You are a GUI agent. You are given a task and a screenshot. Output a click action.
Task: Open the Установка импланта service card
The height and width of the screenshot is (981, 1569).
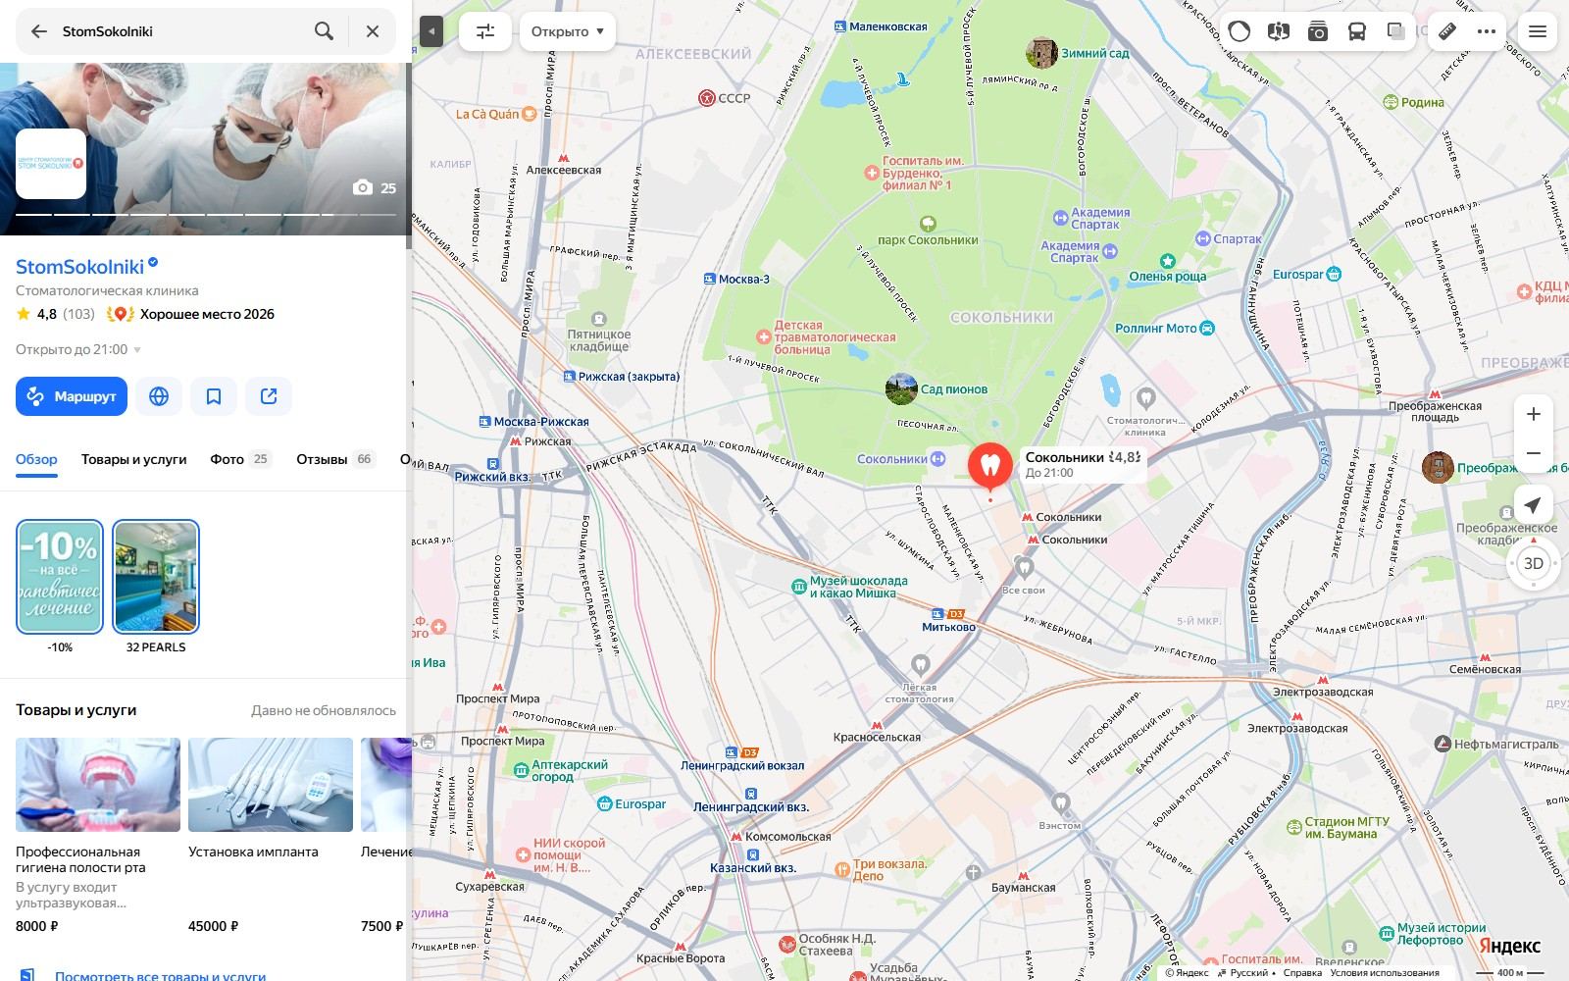271,835
